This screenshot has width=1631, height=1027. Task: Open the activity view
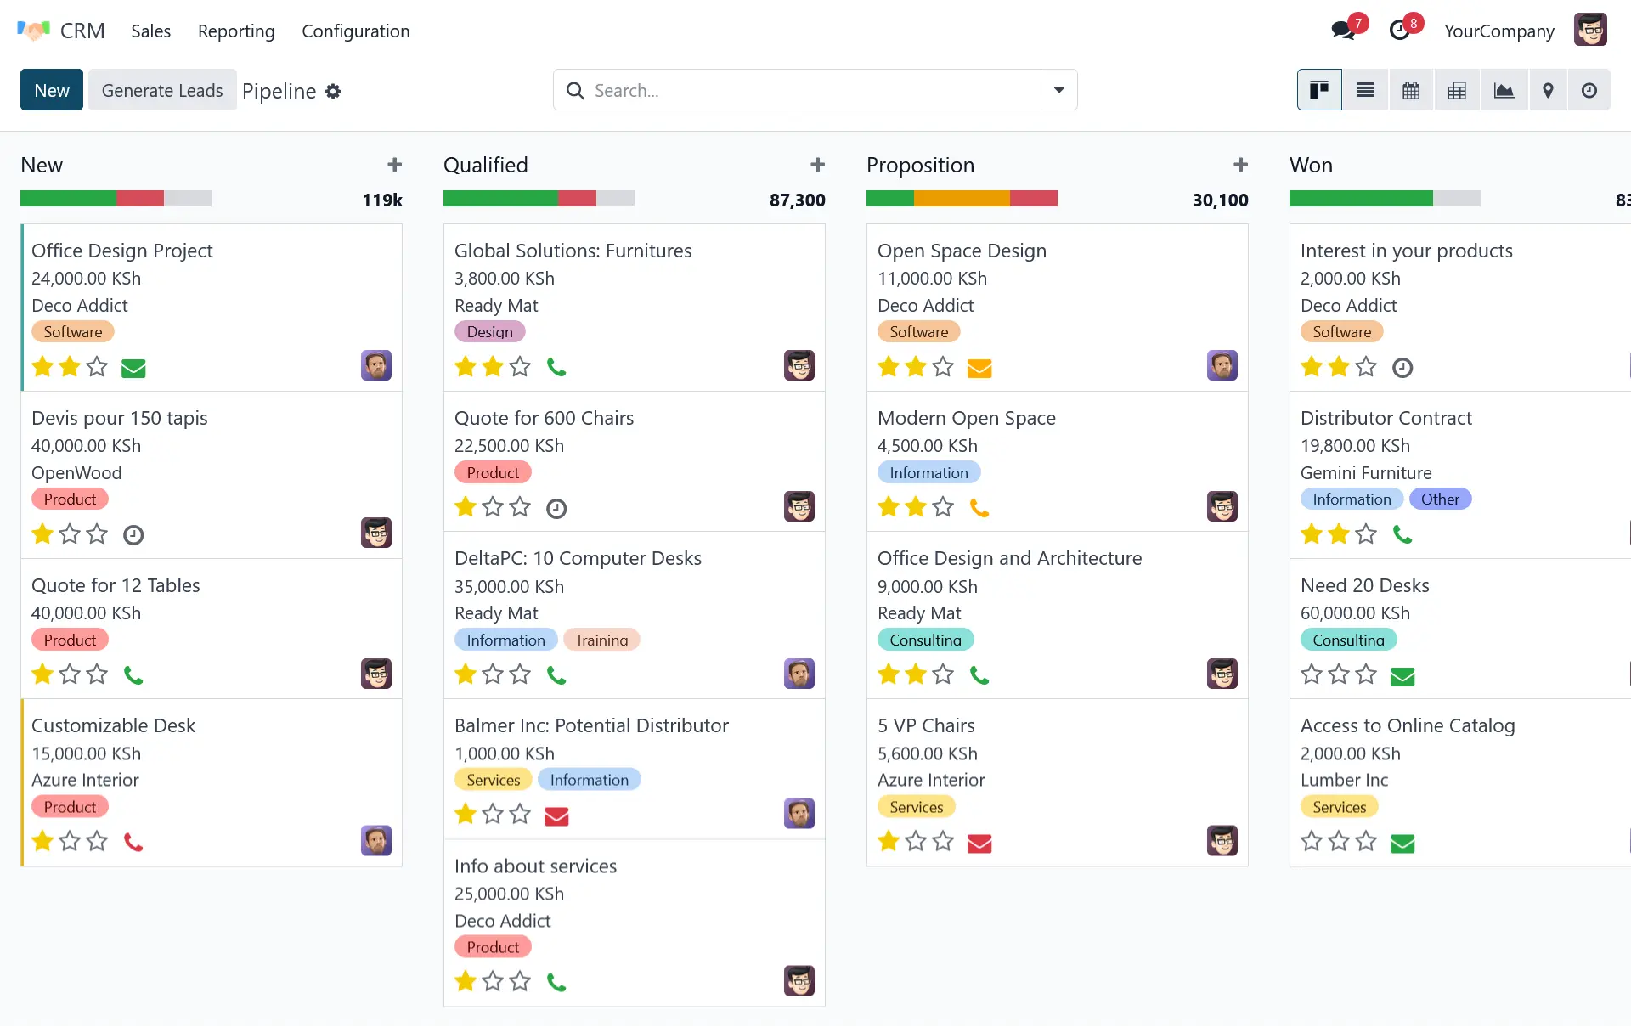1589,90
